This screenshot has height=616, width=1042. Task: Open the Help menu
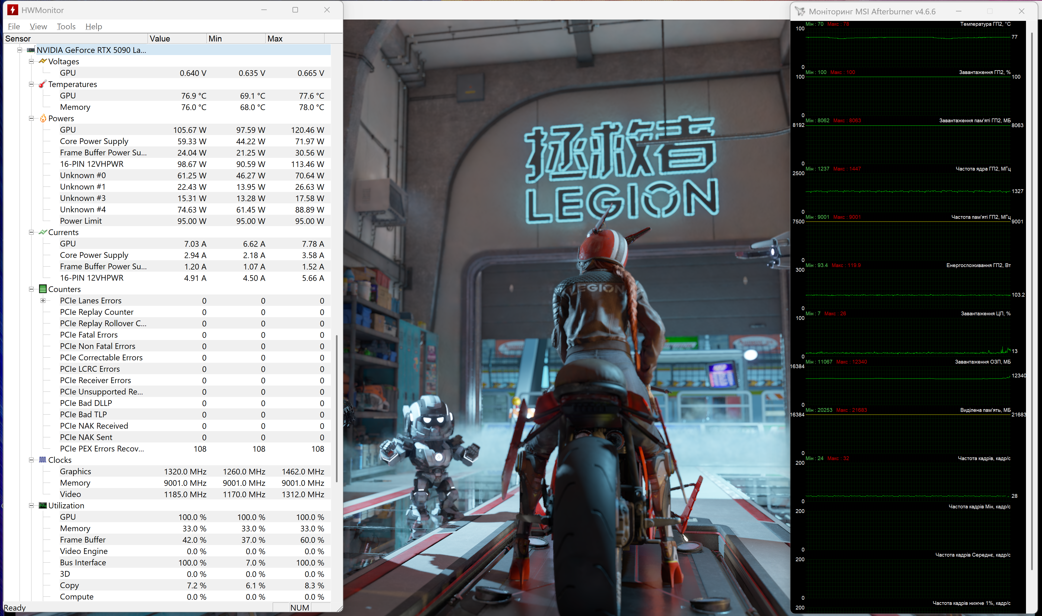tap(93, 27)
